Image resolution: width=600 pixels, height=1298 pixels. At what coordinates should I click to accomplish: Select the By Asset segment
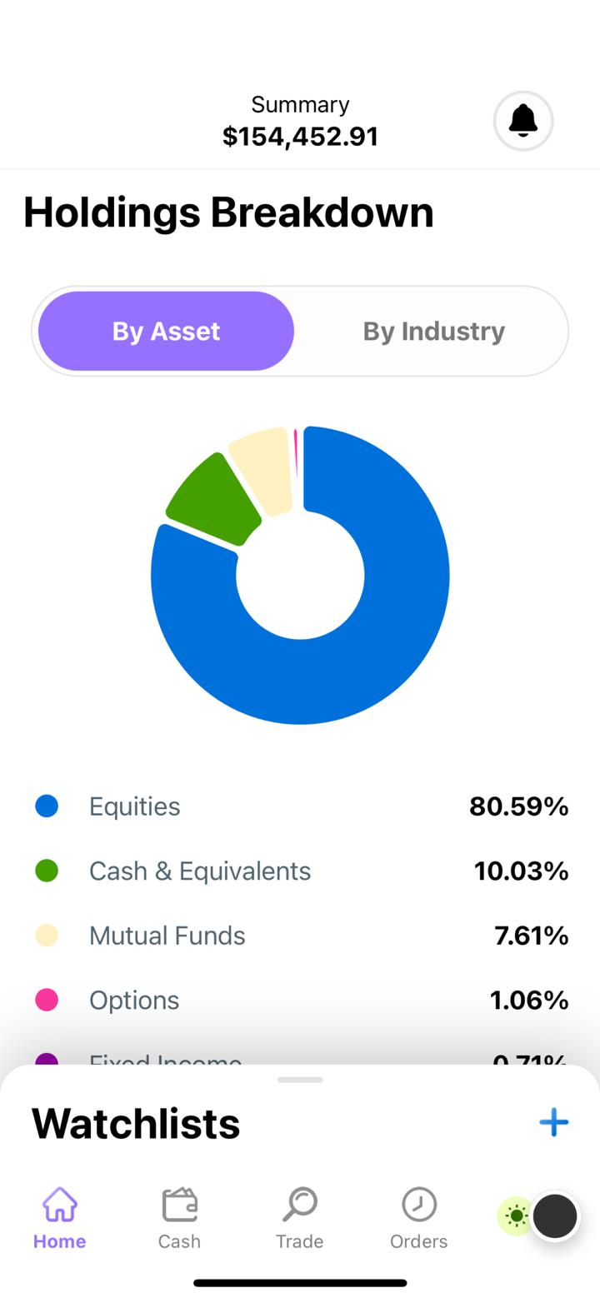[x=167, y=331]
